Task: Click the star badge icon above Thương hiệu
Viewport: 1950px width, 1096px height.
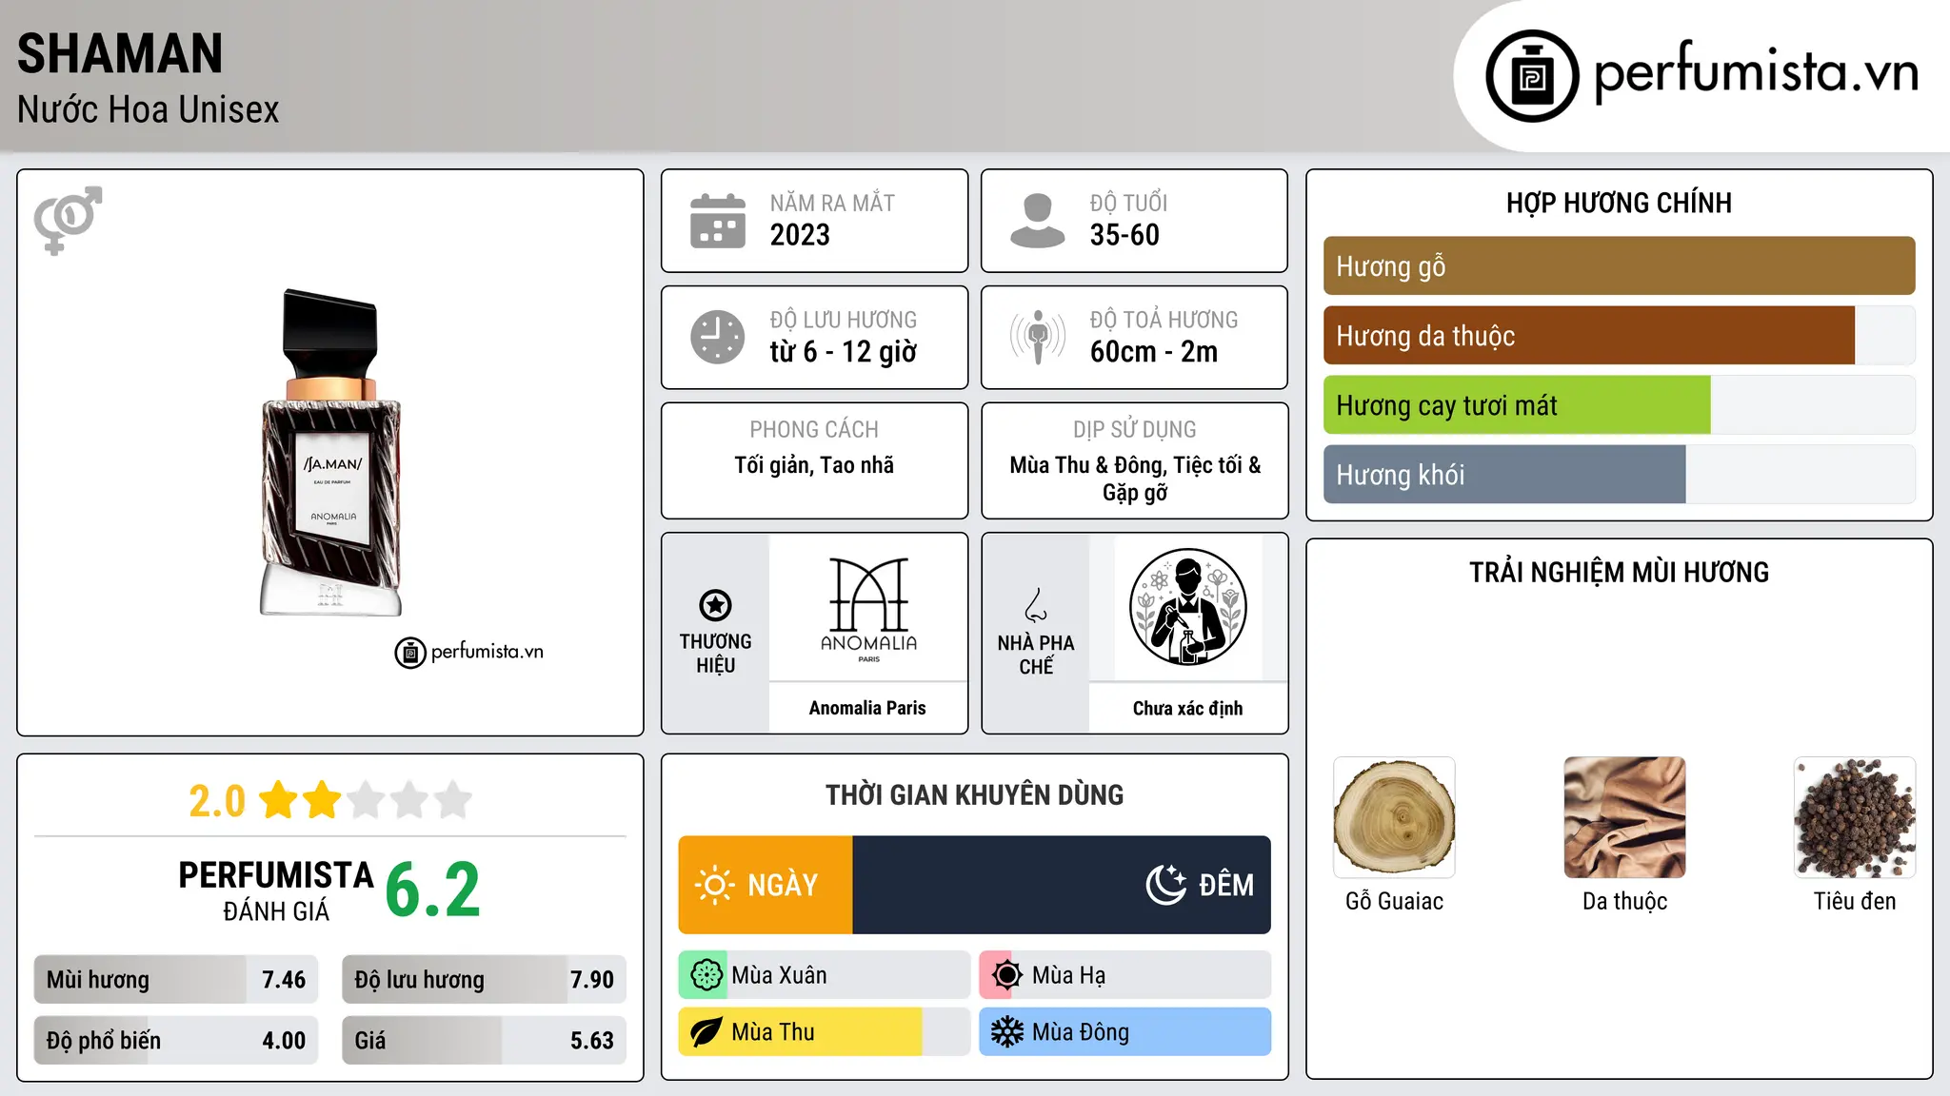Action: click(715, 605)
